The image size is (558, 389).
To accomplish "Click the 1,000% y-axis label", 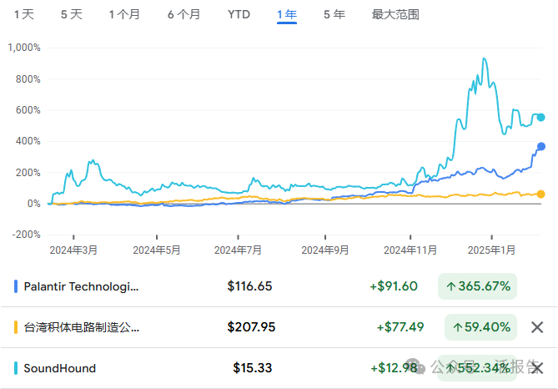I will coord(24,48).
